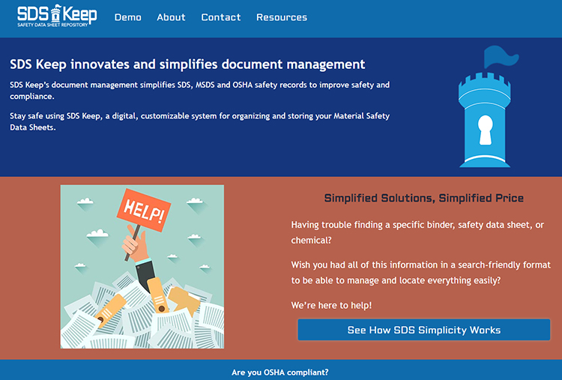Click paragraph starting 'Having trouble finding a specific binder'
This screenshot has width=562, height=380.
click(x=417, y=232)
